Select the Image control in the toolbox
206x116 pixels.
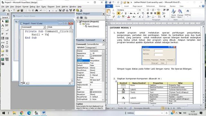click(3, 59)
